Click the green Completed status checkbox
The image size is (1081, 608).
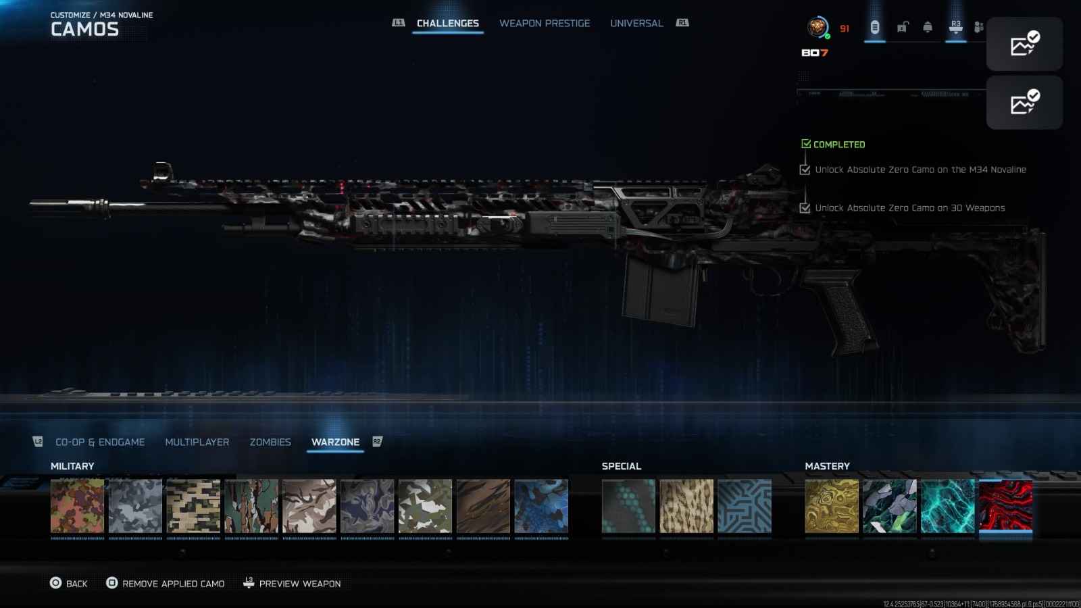806,144
